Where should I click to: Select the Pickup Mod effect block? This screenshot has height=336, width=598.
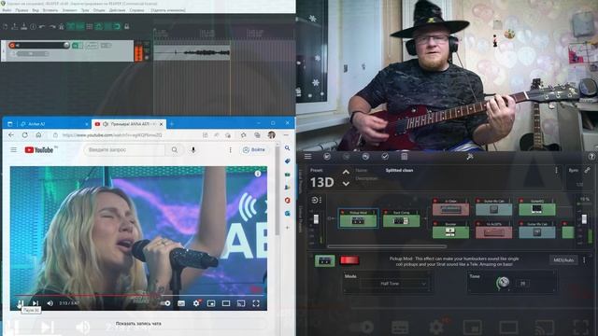358,218
